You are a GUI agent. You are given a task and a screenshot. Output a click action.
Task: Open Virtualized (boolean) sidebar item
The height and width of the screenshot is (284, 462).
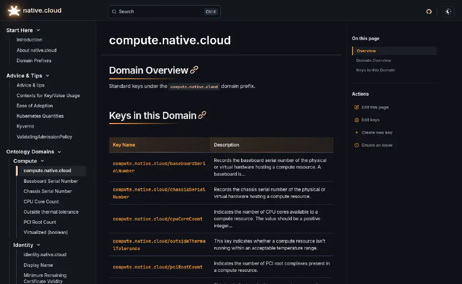click(46, 232)
